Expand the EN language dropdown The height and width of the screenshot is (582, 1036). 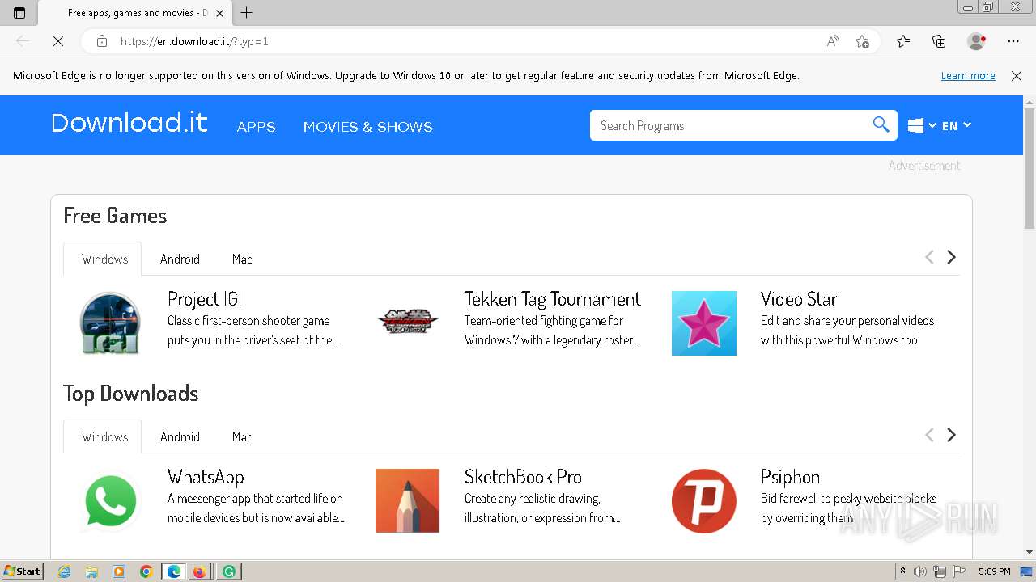tap(957, 125)
